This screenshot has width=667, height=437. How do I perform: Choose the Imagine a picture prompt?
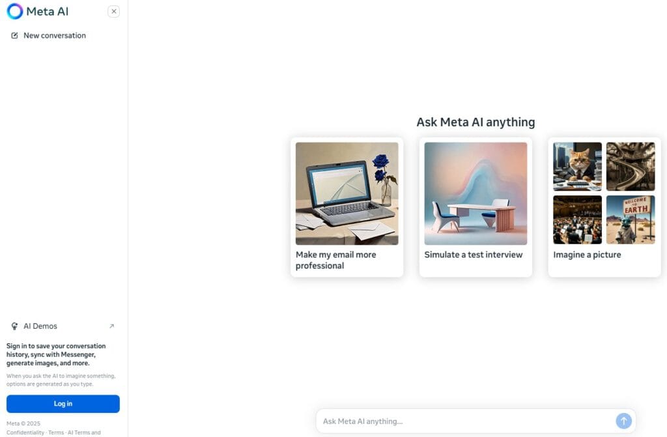pyautogui.click(x=587, y=255)
